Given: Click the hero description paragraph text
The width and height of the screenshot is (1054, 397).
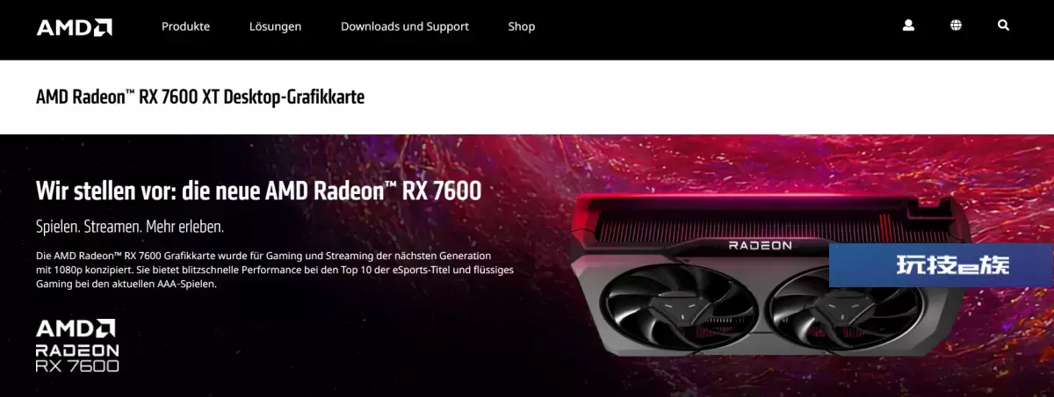Looking at the screenshot, I should (x=274, y=270).
